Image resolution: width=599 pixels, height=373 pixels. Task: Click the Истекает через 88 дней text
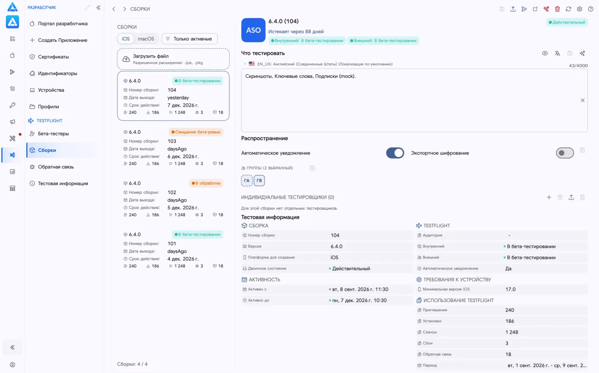(296, 32)
